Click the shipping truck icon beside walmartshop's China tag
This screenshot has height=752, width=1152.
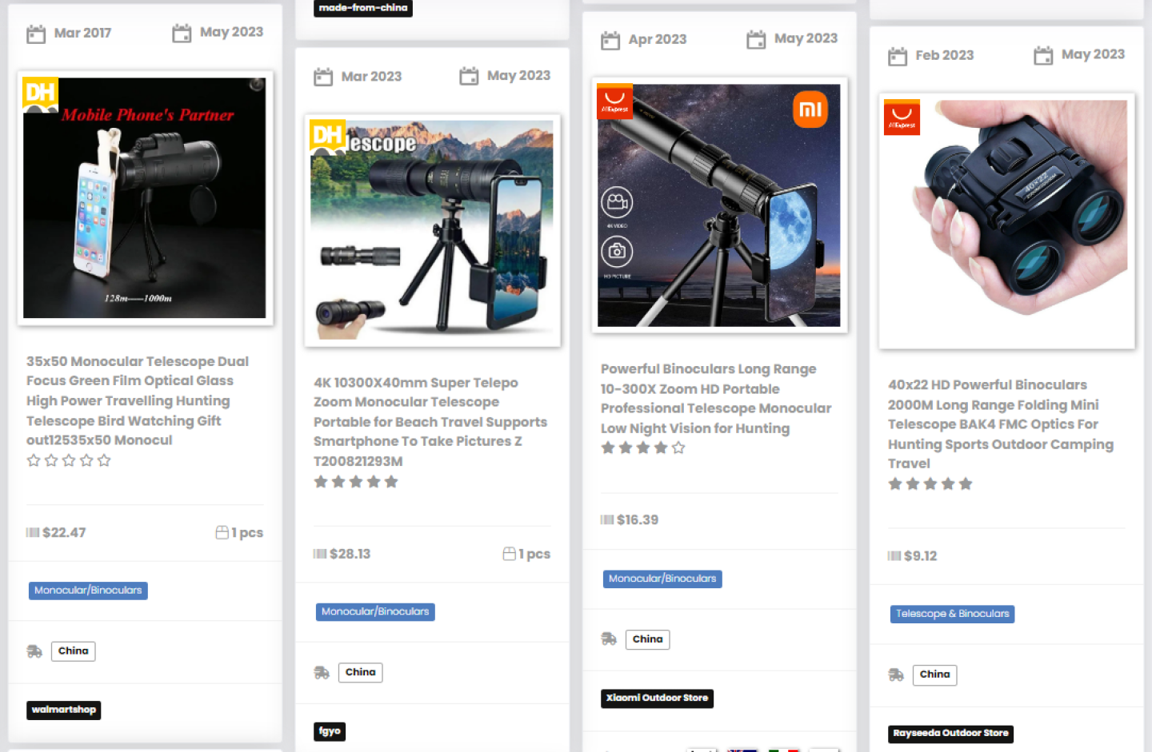tap(34, 651)
